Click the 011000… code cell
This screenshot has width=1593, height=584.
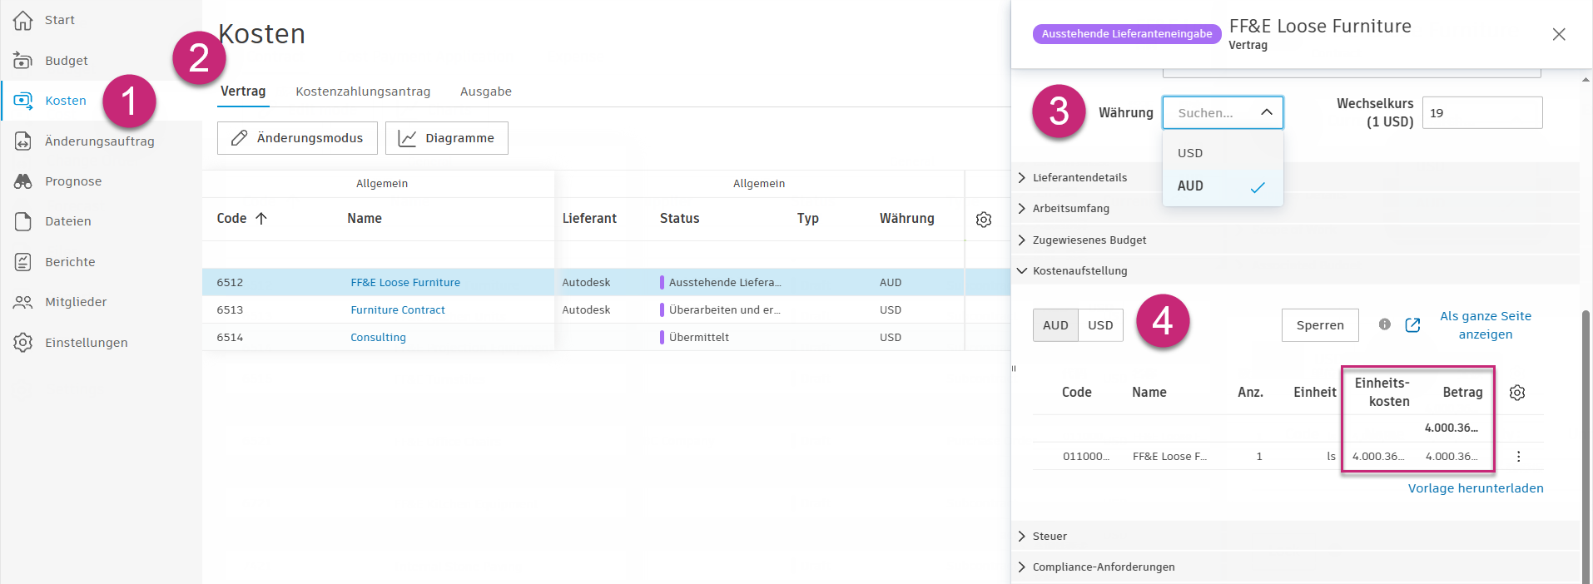1086,456
